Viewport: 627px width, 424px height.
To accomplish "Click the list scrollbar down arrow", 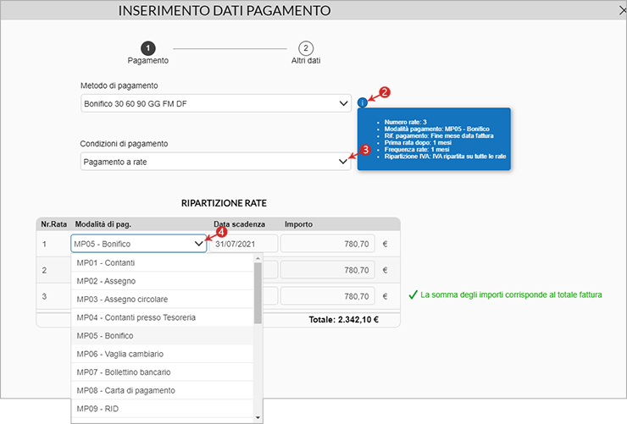I will tap(258, 417).
